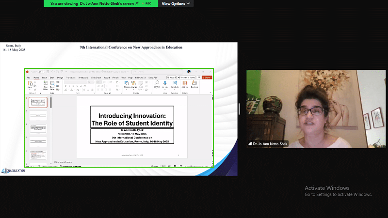Click the Present in Teams button
The image size is (388, 218).
click(186, 77)
